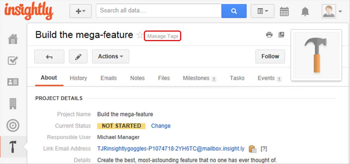Click the Search all data field
Screen dimensions: 350x164
click(x=158, y=11)
